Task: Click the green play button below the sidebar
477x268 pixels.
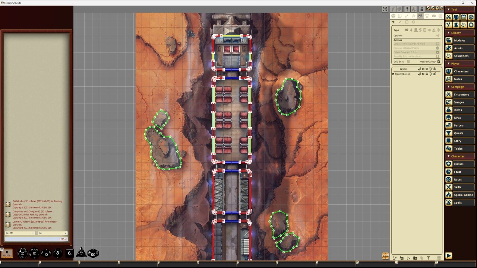Action: point(449,256)
